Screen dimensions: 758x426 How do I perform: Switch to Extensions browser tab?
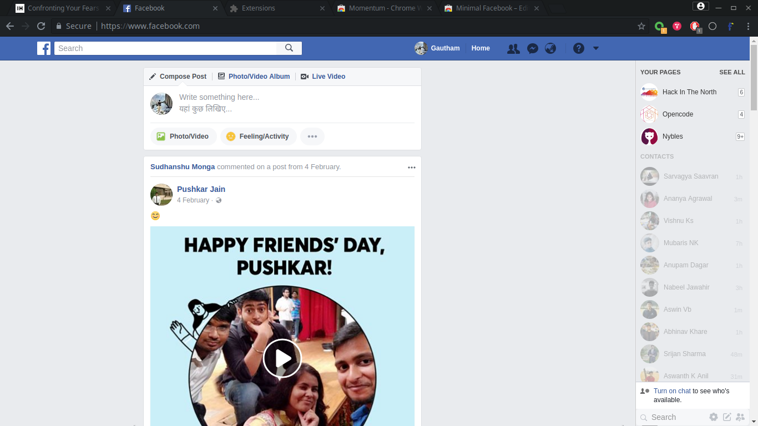[276, 8]
